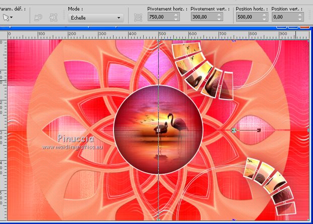Click the bottom-middle selection handle
This screenshot has height=224, width=313.
point(234,220)
